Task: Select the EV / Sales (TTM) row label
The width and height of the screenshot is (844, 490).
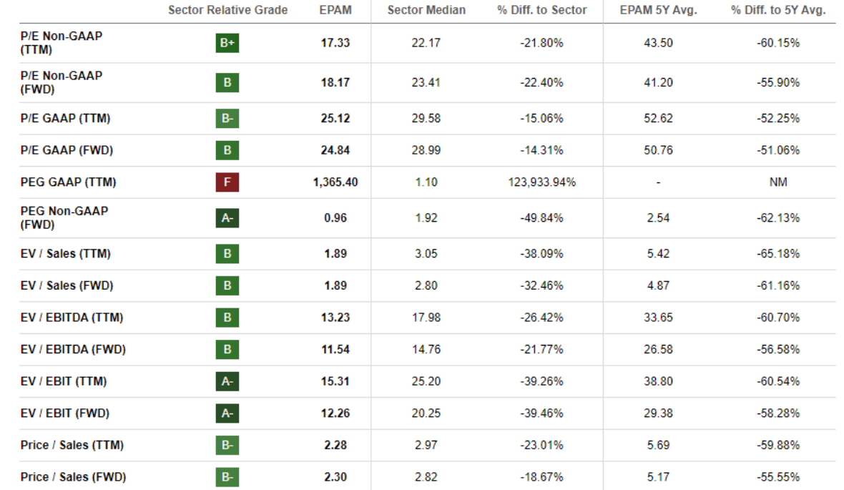Action: coord(66,254)
